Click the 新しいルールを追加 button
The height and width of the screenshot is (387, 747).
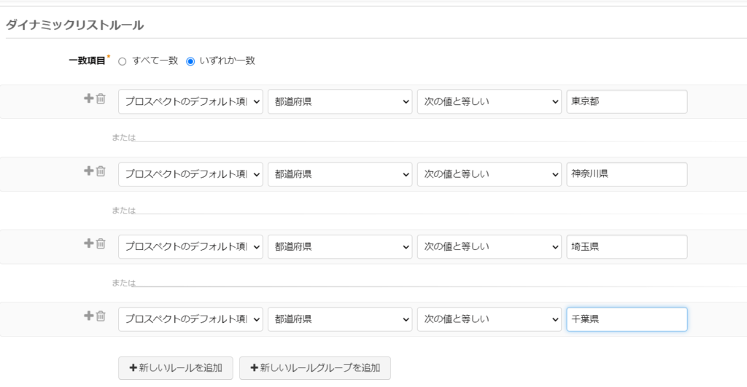[x=175, y=368]
